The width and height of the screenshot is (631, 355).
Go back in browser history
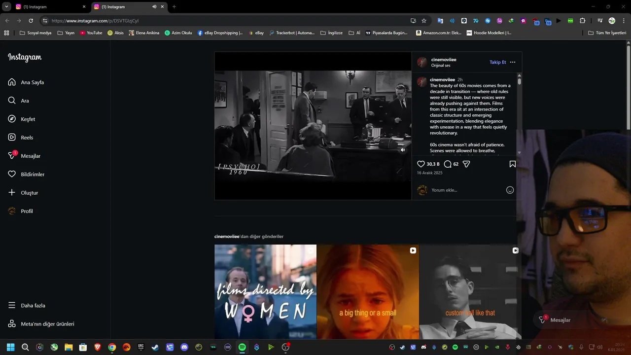[7, 21]
